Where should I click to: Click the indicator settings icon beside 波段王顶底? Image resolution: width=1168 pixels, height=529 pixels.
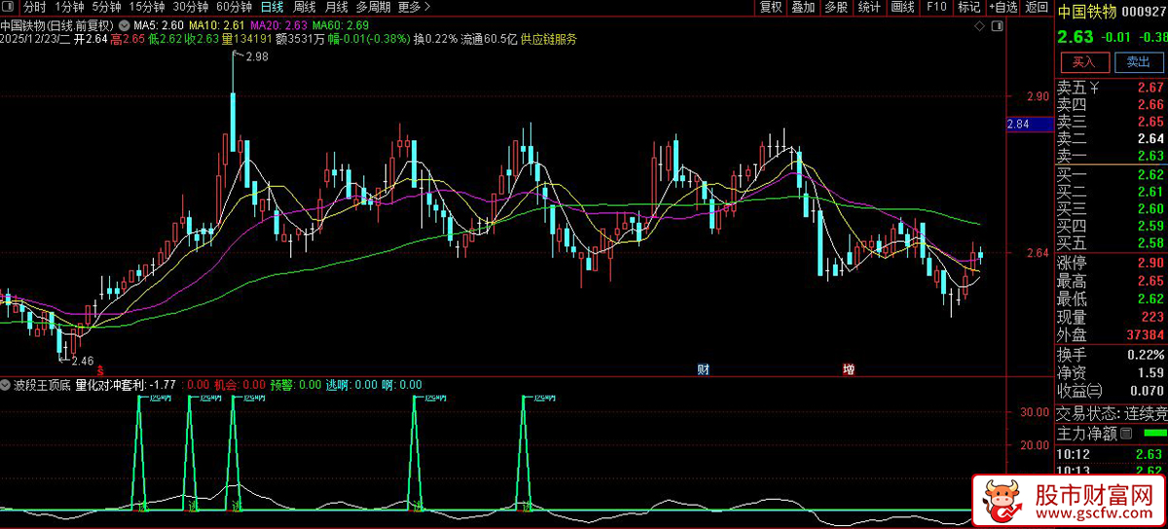pyautogui.click(x=7, y=385)
